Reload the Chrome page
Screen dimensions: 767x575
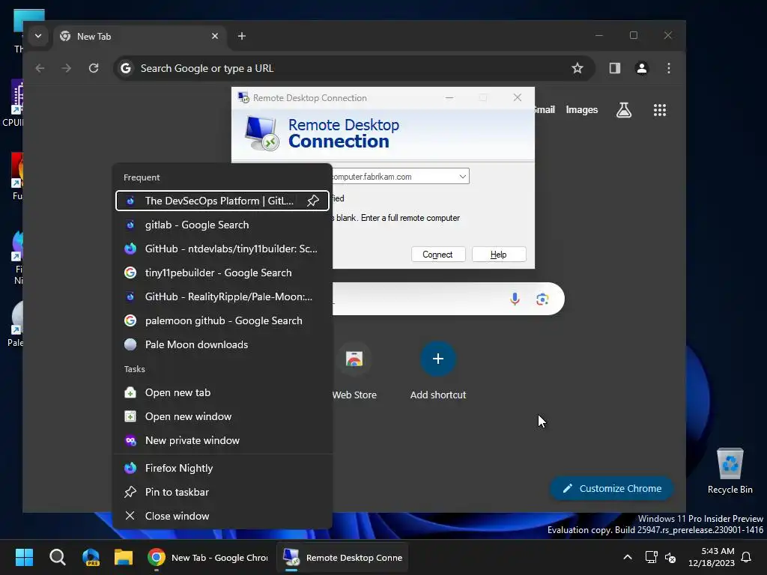tap(94, 68)
